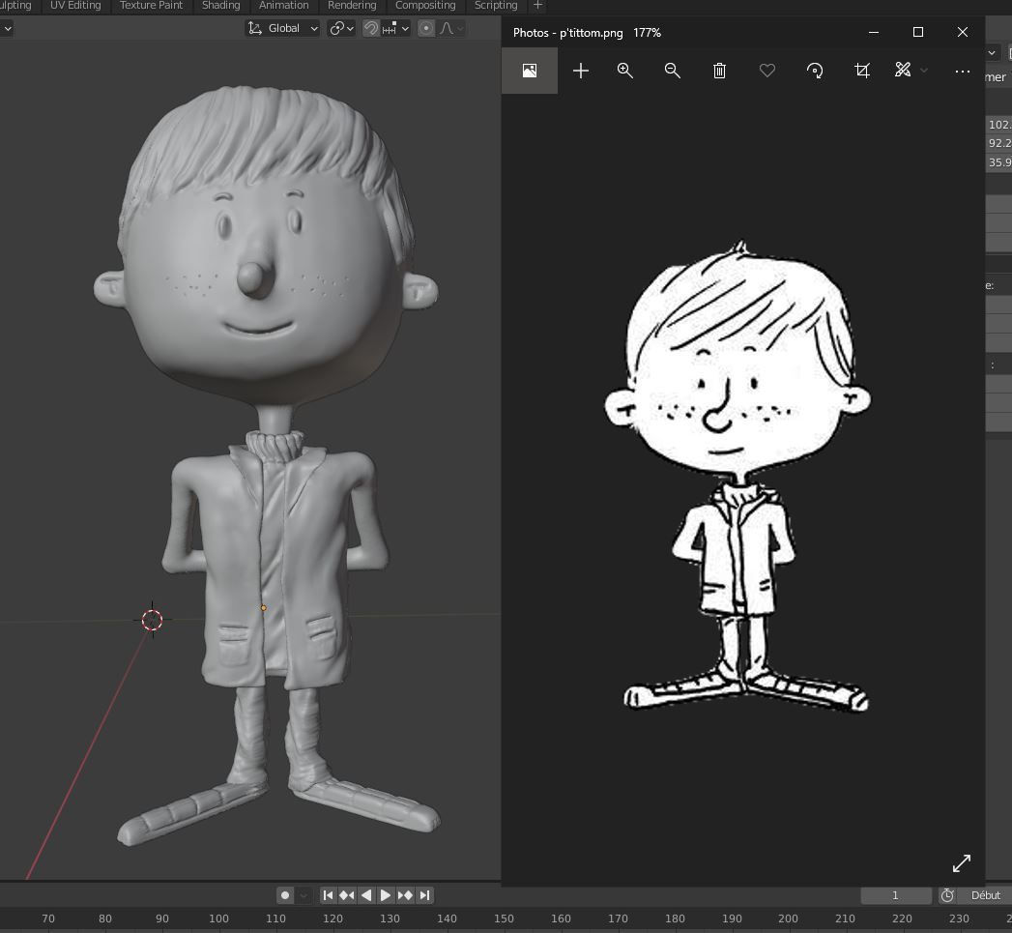Zoom in on the photo
This screenshot has height=933, width=1012.
pos(624,71)
